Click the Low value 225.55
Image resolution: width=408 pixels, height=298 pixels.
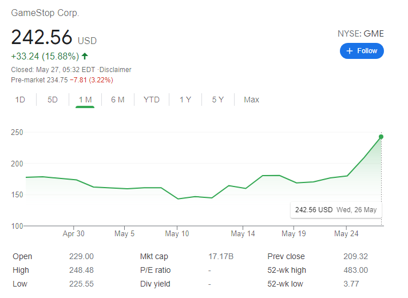click(x=81, y=284)
